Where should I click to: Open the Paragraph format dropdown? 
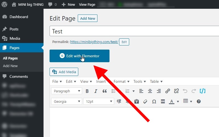(x=67, y=91)
